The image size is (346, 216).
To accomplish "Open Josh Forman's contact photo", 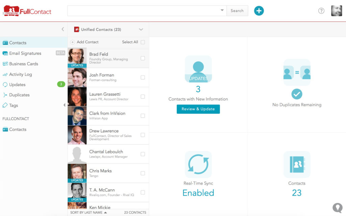I will click(x=77, y=78).
